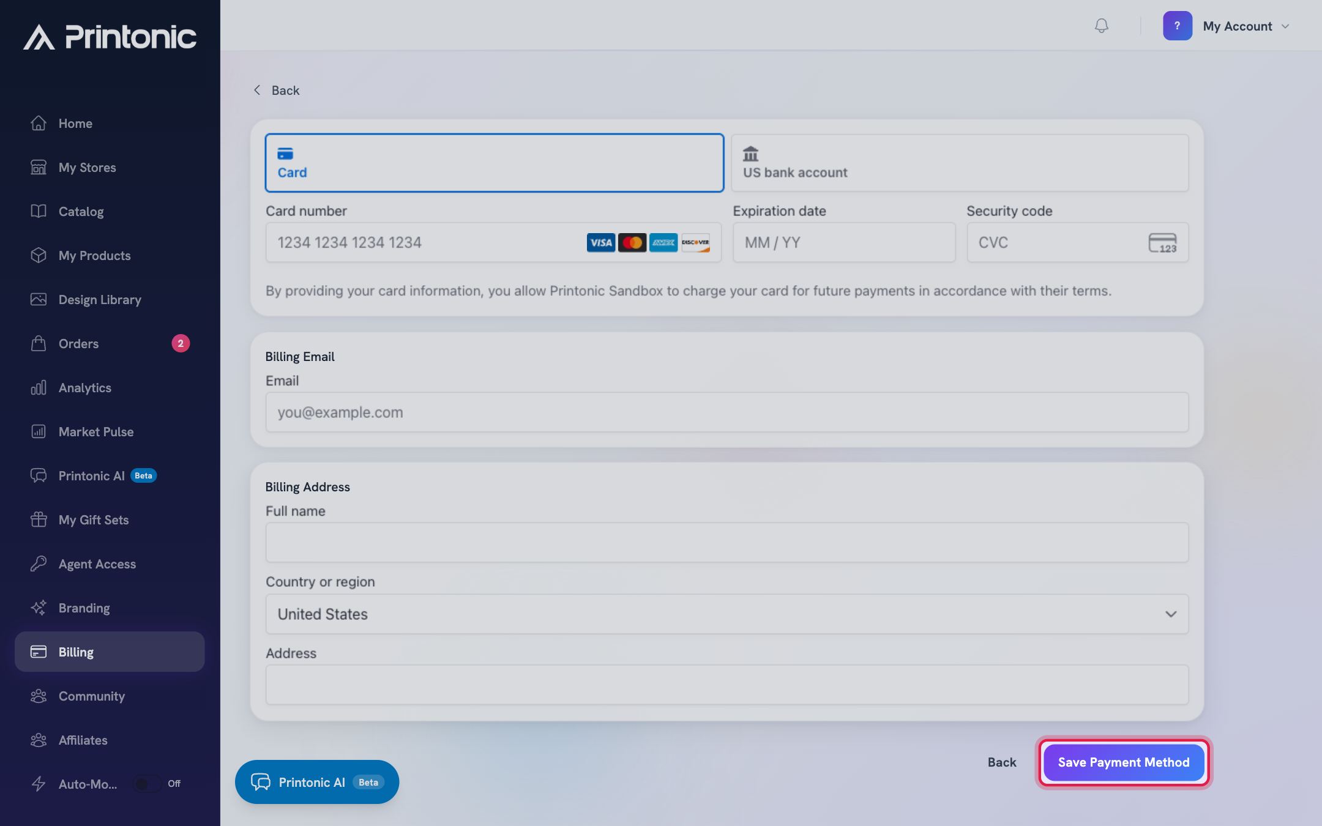Click the Printonic AI chat icon in sidebar
The image size is (1322, 826).
tap(39, 475)
